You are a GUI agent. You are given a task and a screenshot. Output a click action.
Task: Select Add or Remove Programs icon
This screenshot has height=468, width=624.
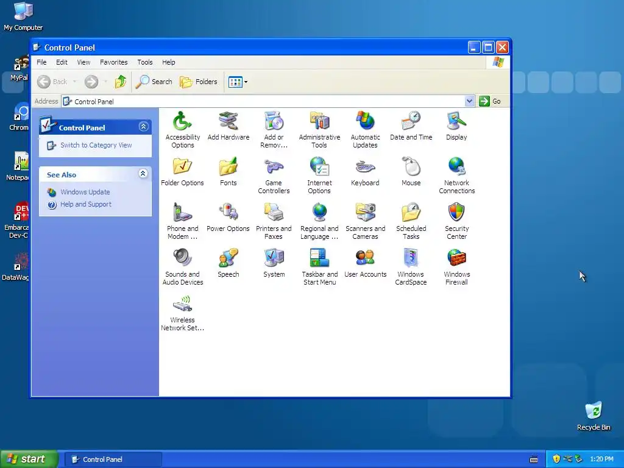(x=274, y=121)
